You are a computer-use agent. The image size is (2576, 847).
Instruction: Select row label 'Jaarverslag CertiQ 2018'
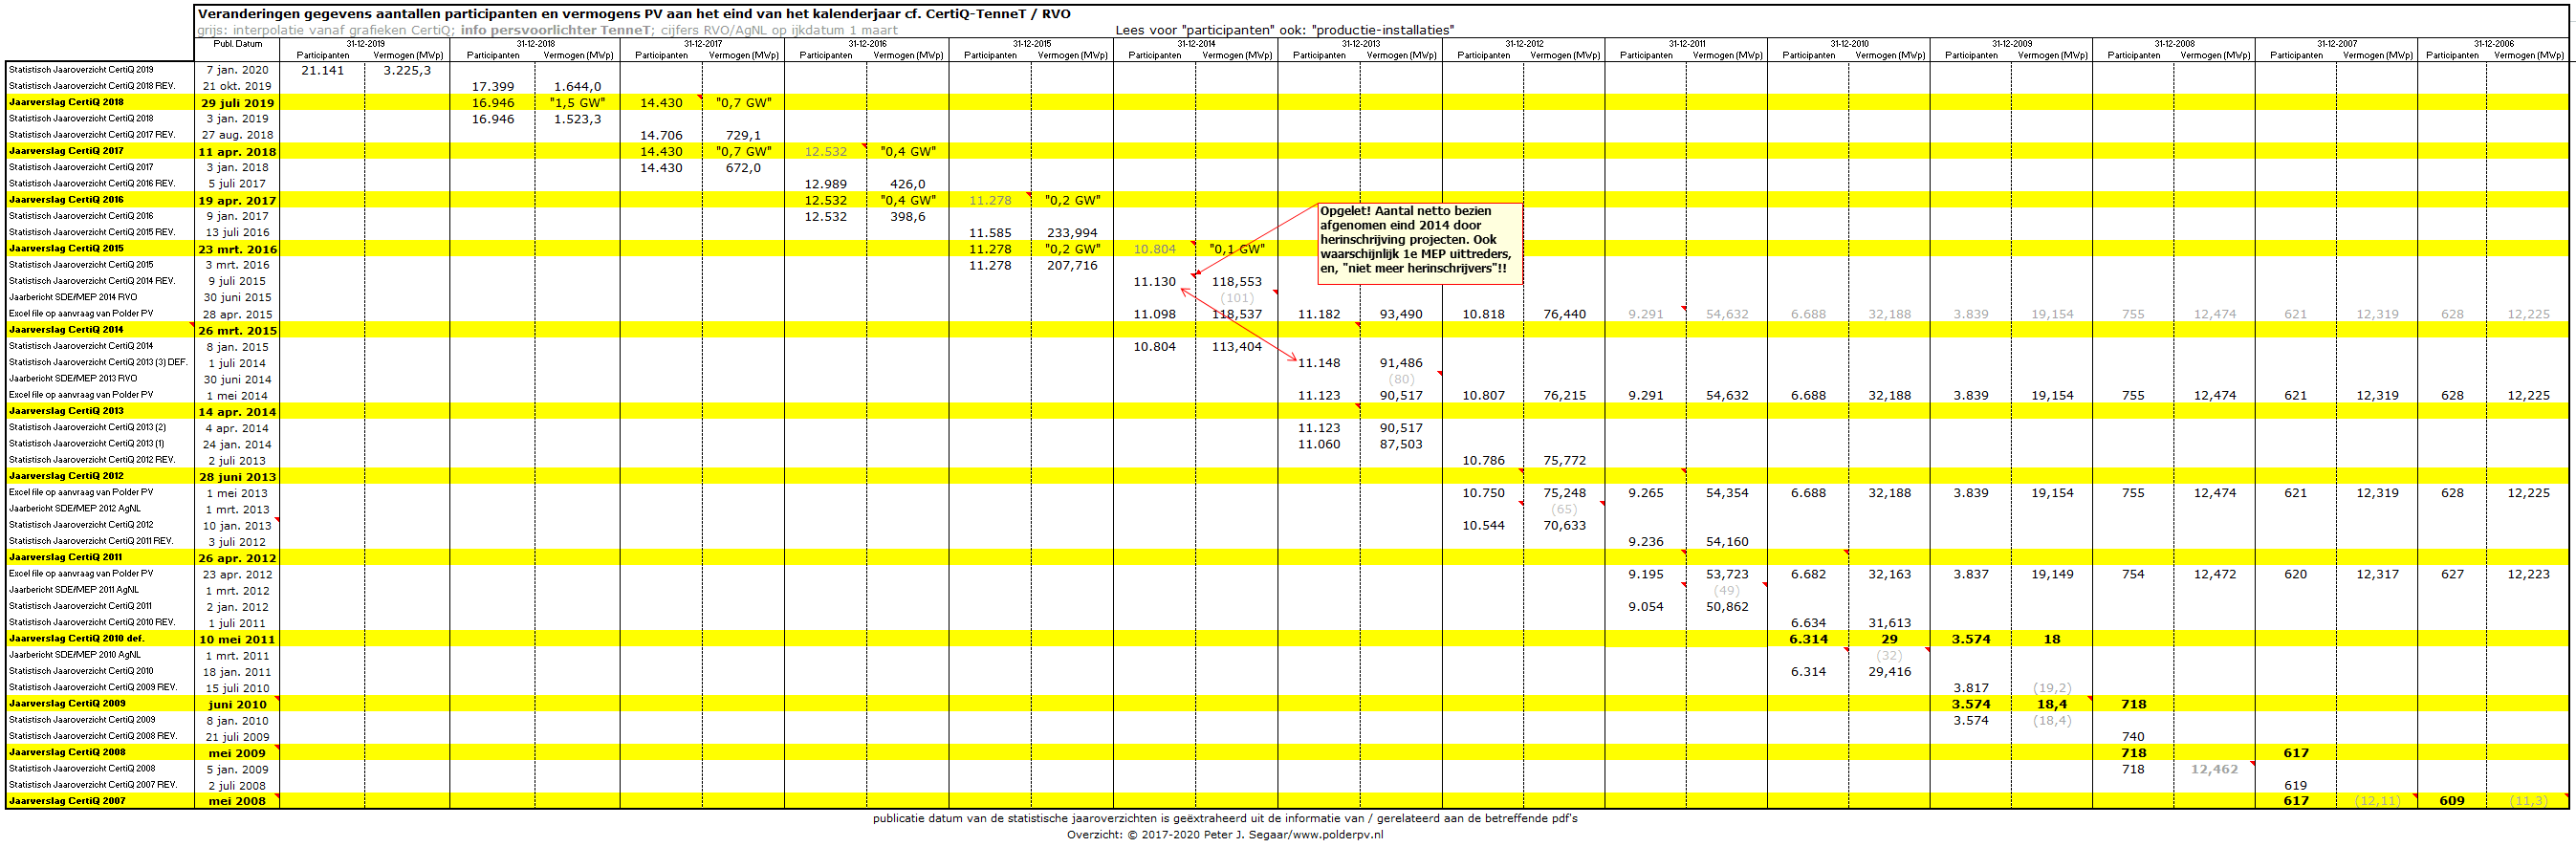coord(66,102)
